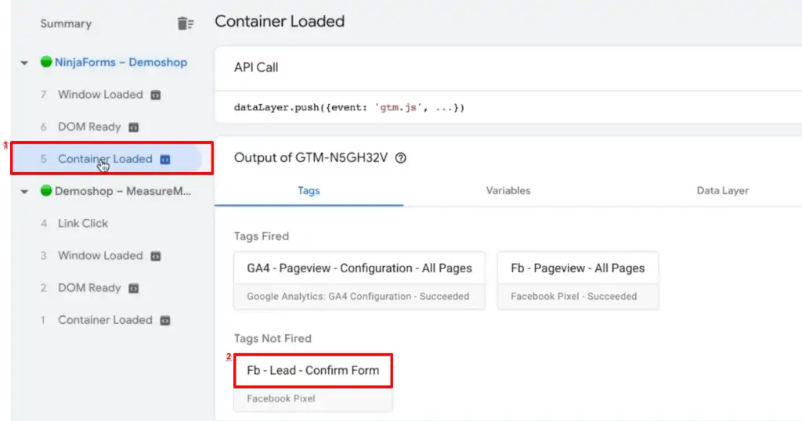Viewport: 802px width, 421px height.
Task: Clear the event list with trash icon
Action: tap(185, 23)
